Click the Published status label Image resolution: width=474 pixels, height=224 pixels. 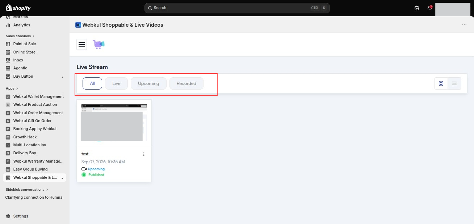coord(96,175)
